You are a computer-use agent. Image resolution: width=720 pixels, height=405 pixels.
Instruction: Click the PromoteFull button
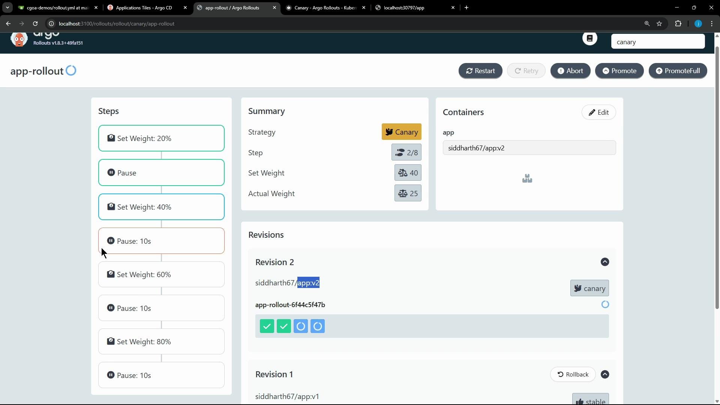(678, 71)
